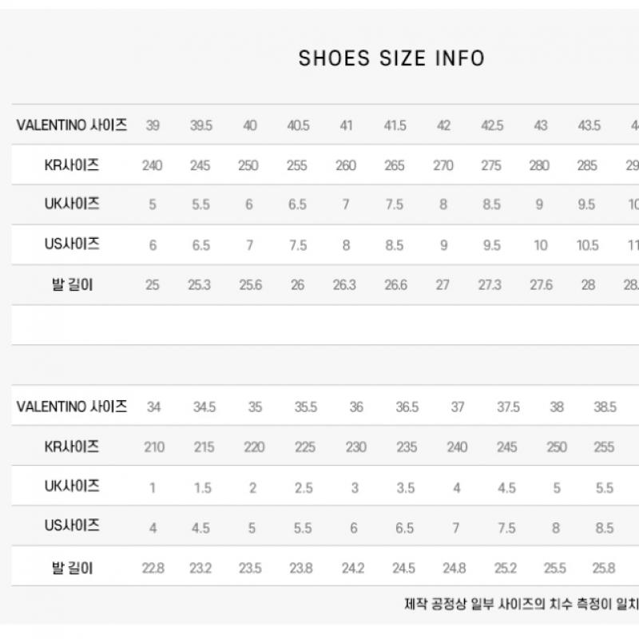Select Valentino size 34.5 cell
639x639 pixels.
[204, 407]
